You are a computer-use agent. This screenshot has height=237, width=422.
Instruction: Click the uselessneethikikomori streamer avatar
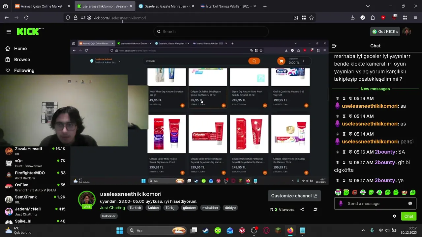[87, 199]
